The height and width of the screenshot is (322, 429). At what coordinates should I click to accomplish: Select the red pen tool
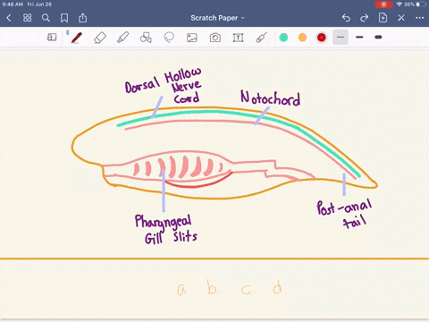tap(76, 38)
